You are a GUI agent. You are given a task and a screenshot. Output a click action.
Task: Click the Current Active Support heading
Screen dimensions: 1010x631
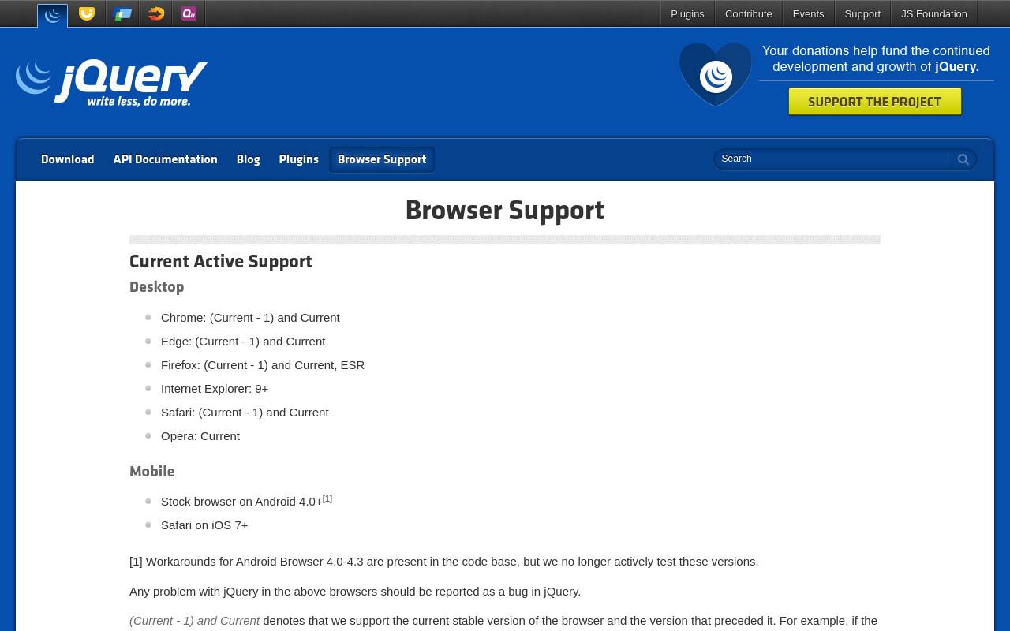[x=221, y=261]
